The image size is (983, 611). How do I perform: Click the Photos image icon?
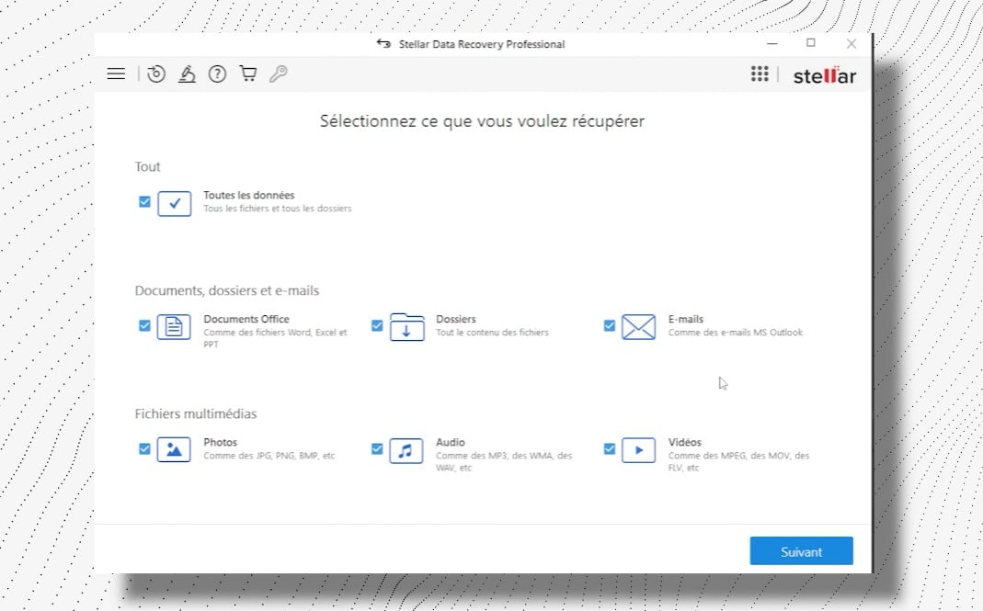174,450
